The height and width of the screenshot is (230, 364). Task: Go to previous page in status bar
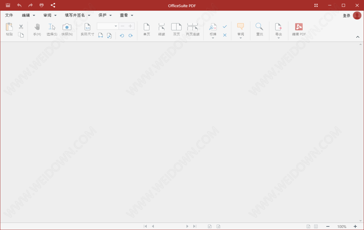tap(153, 226)
